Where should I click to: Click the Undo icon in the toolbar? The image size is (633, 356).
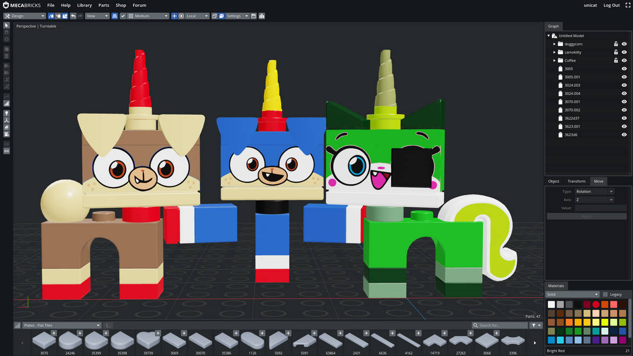(x=72, y=15)
